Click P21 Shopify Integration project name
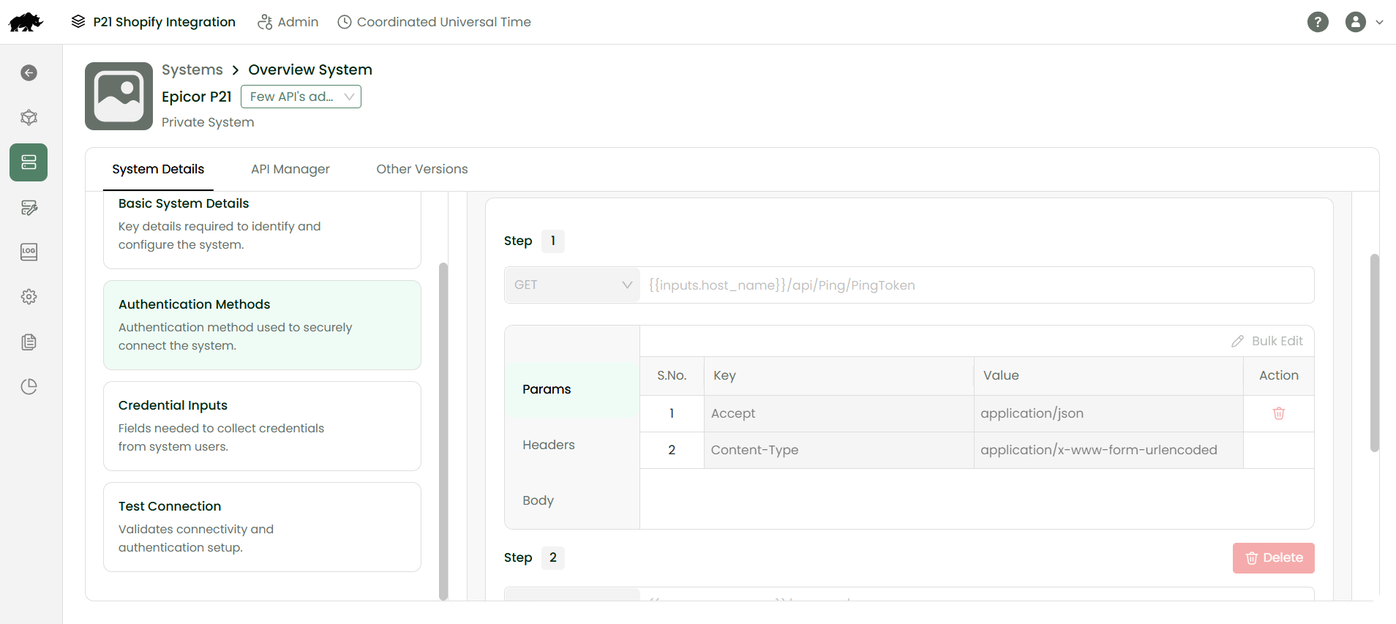The height and width of the screenshot is (624, 1396). click(165, 22)
